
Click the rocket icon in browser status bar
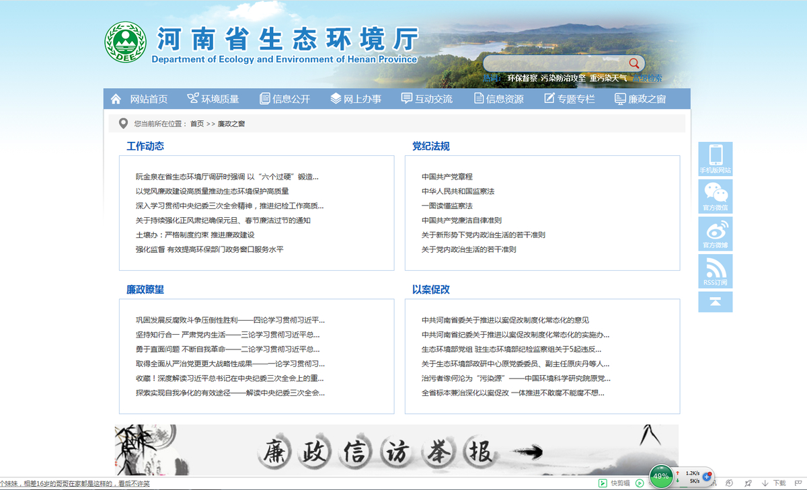pos(748,483)
